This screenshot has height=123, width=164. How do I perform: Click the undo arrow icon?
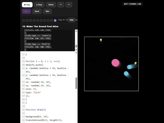[61, 5]
